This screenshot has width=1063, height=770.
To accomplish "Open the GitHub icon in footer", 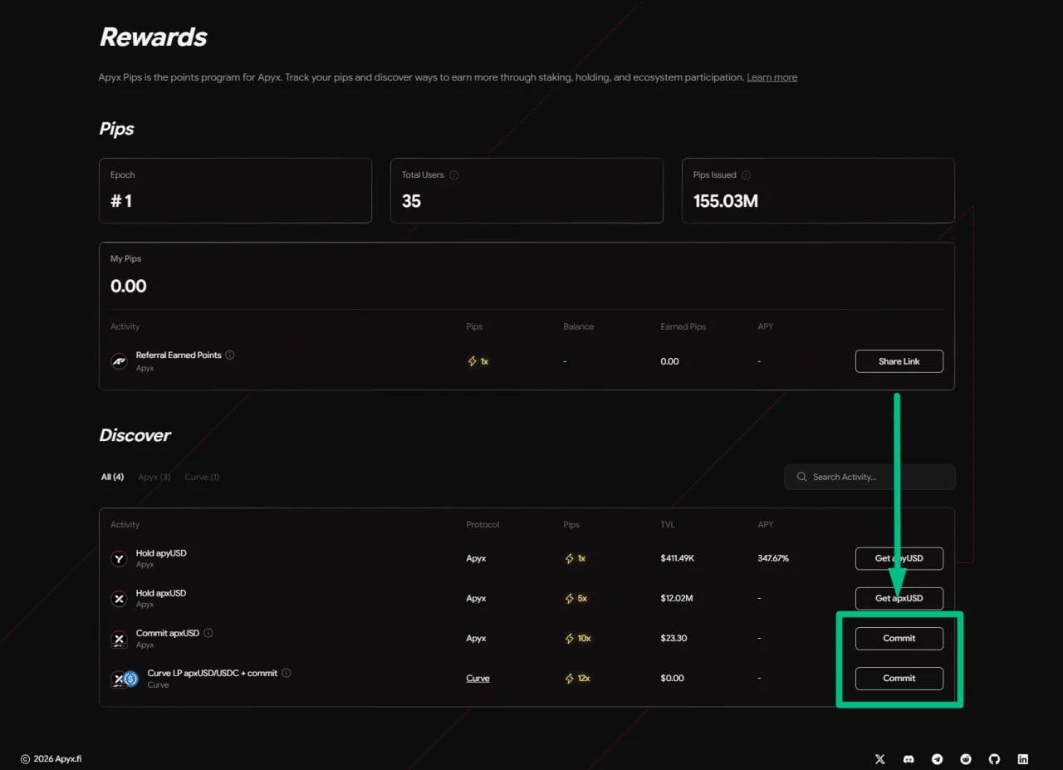I will (994, 759).
